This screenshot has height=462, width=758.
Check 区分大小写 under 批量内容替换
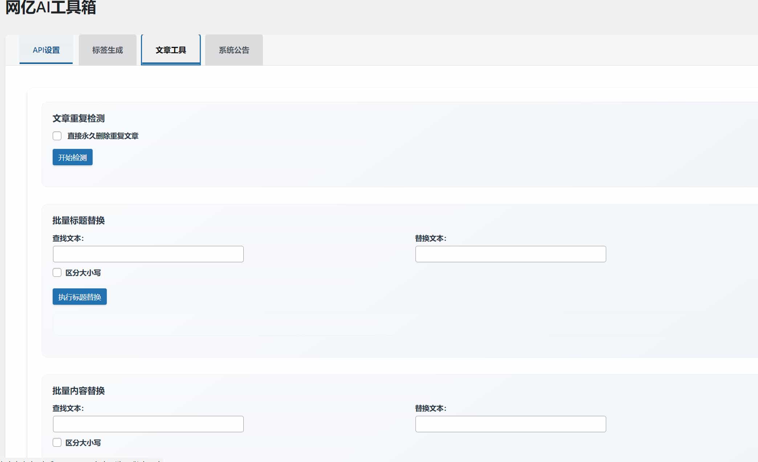click(57, 442)
